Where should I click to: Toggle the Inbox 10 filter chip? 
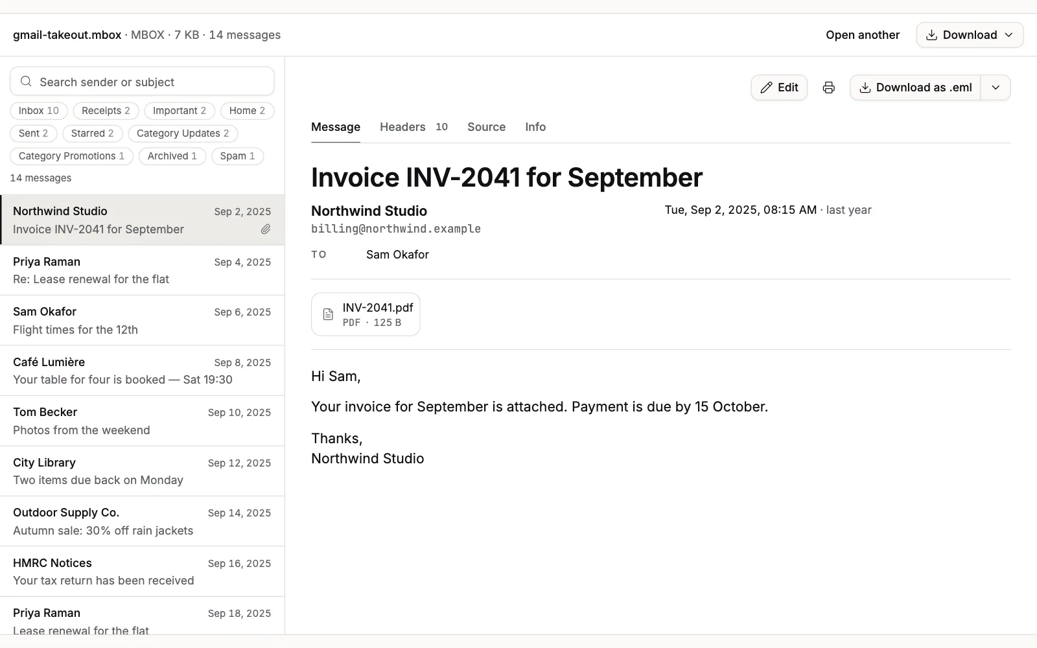pyautogui.click(x=39, y=111)
